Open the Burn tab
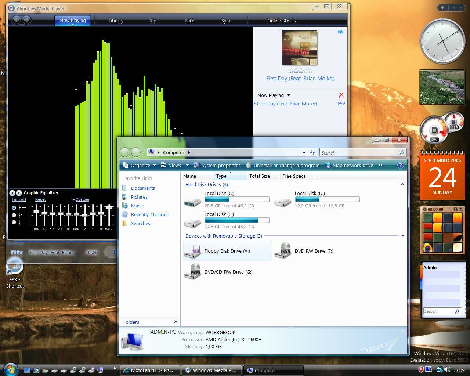The height and width of the screenshot is (376, 470). click(x=189, y=21)
